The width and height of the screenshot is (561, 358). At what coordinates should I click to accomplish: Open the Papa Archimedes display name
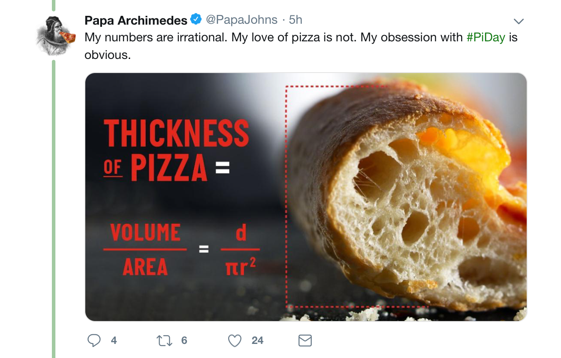(x=136, y=20)
